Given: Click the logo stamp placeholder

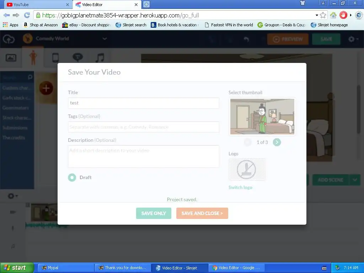Looking at the screenshot, I should (x=247, y=170).
